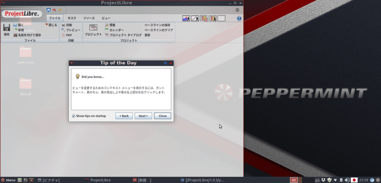Screen dimensions: 381x183
Task: Click 更新 in the project group
Action: click(147, 35)
